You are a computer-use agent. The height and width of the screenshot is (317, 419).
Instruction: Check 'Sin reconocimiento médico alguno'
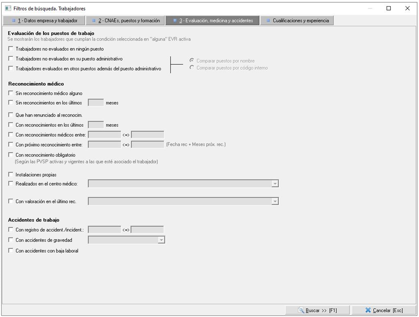11,93
